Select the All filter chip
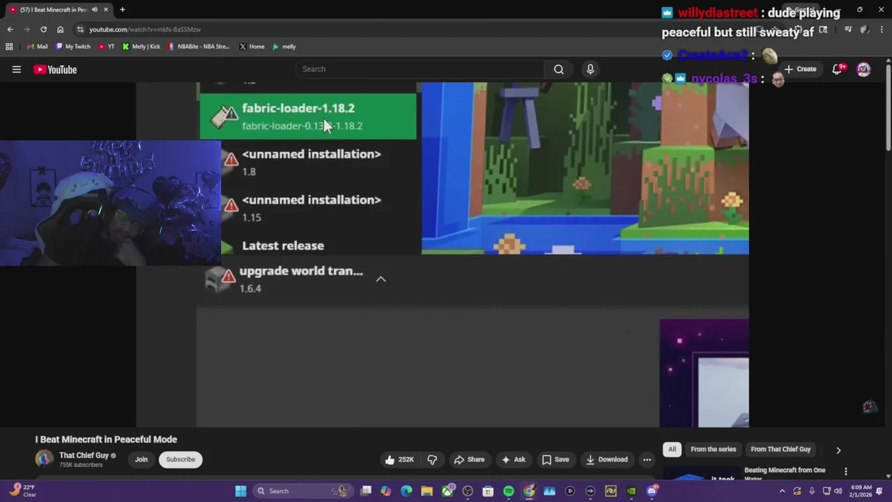 click(x=672, y=450)
